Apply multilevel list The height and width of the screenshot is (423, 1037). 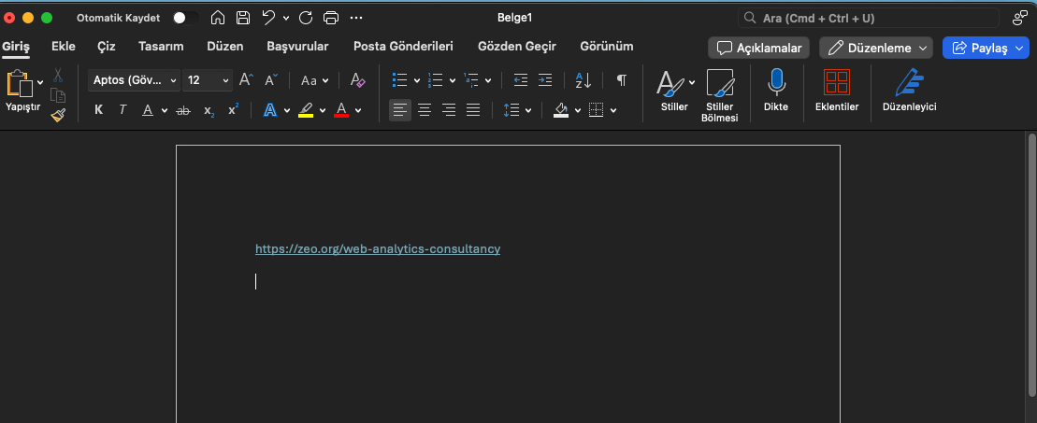click(471, 80)
